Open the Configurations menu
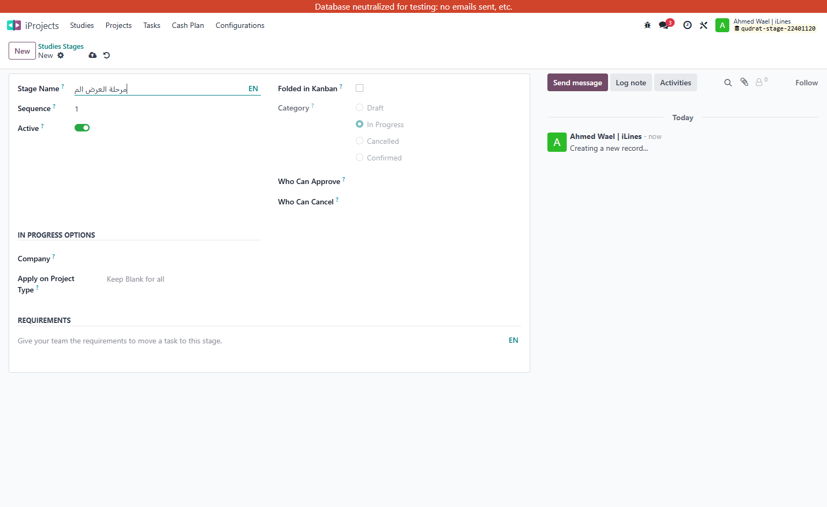Screen dimensions: 827x507 pyautogui.click(x=240, y=25)
